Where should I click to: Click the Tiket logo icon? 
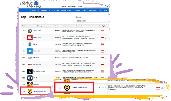click(x=30, y=78)
